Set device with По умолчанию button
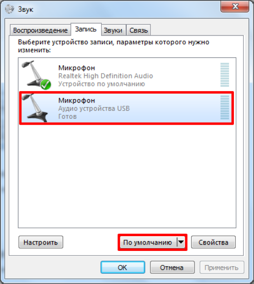This screenshot has height=284, width=254. pos(148,242)
